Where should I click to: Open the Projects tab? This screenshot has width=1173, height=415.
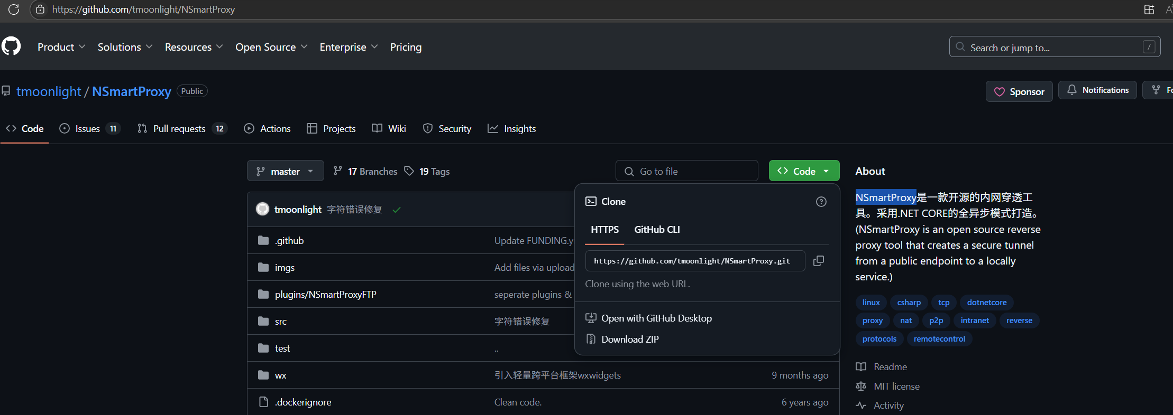(331, 129)
